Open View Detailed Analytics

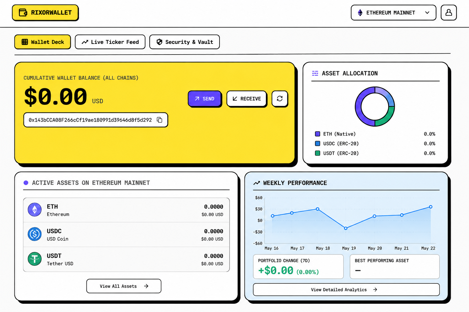click(346, 289)
